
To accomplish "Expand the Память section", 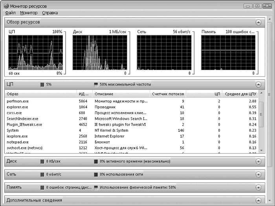I will point(258,188).
